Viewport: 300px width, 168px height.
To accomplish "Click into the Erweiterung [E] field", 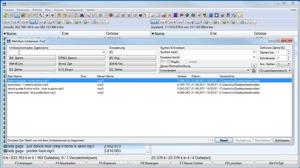I will click(x=132, y=52).
